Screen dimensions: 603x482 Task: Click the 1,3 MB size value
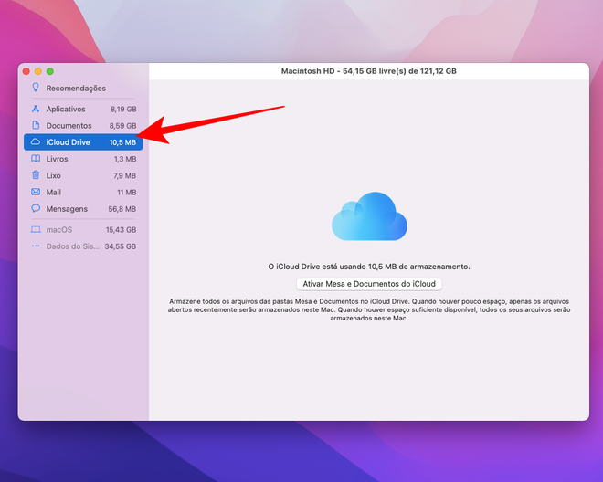click(x=125, y=159)
